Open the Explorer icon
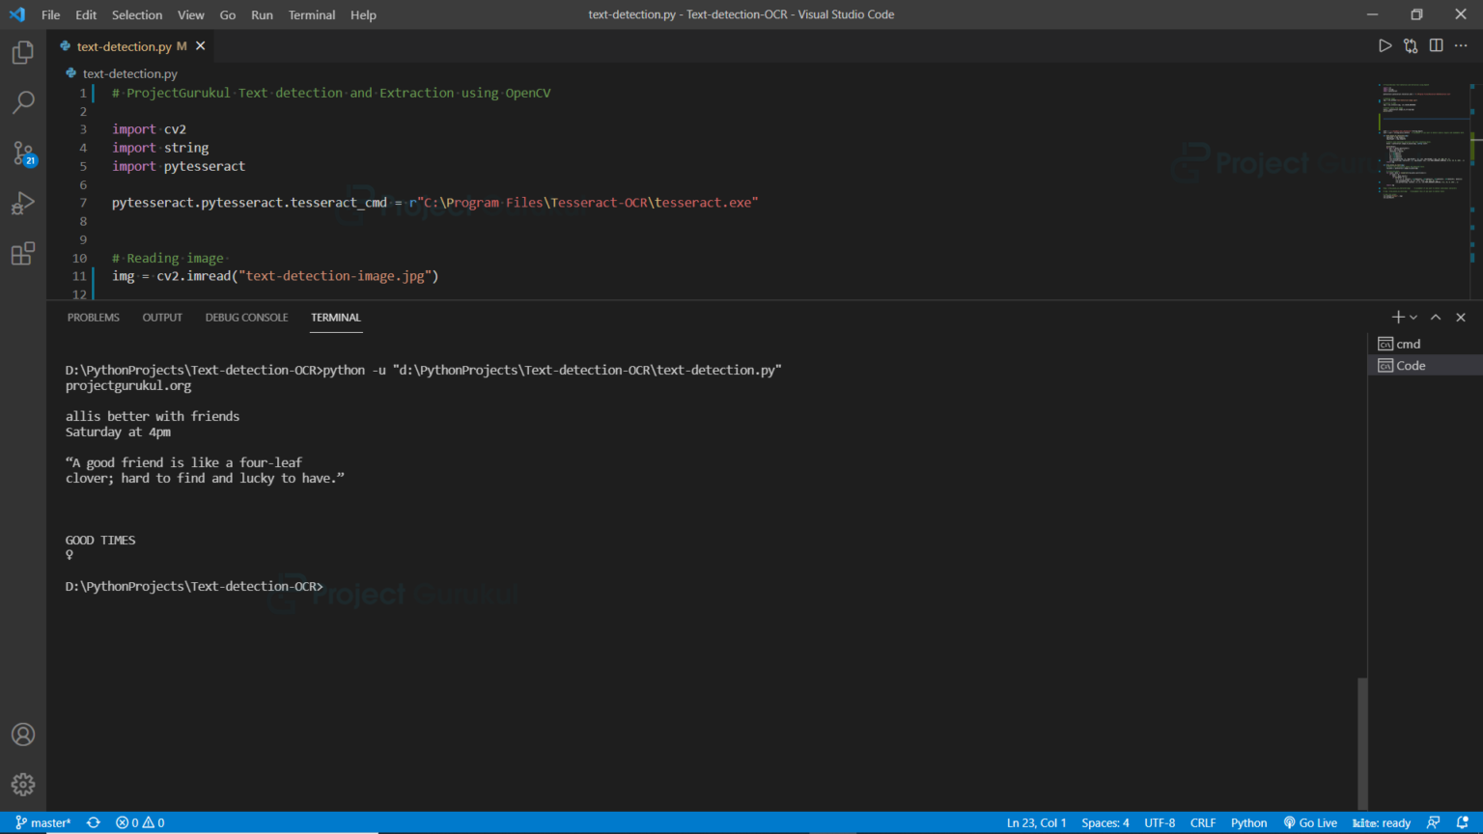The image size is (1483, 834). [22, 52]
